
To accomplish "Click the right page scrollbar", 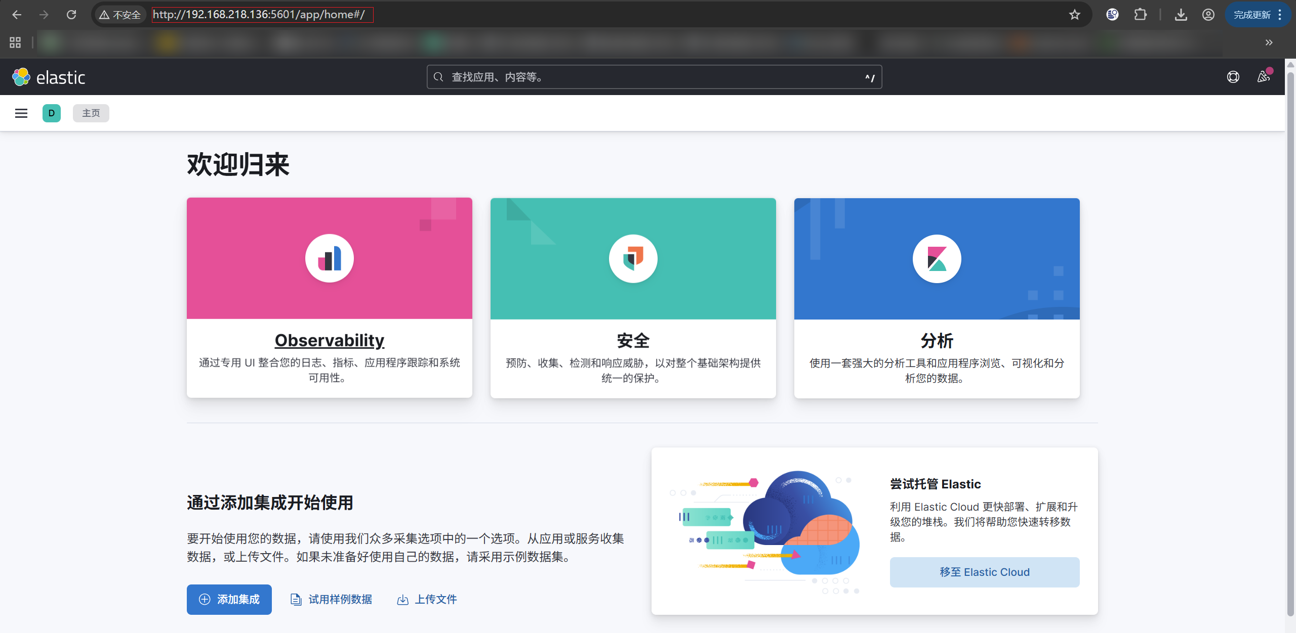I will [1291, 303].
